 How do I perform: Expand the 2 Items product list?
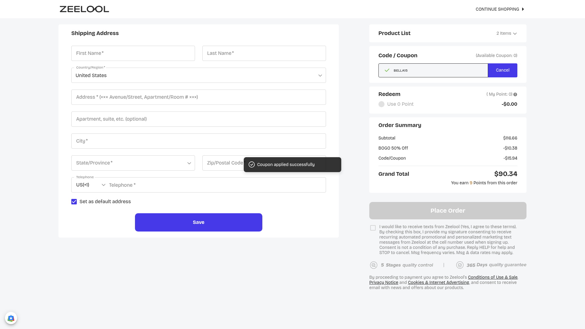[506, 34]
